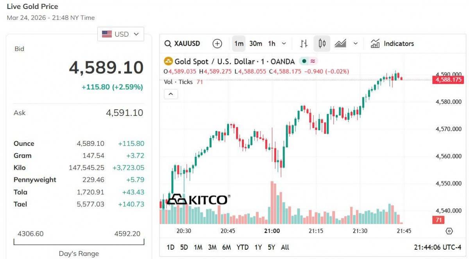Click the XAUUSD symbol search magnifier

pos(168,44)
